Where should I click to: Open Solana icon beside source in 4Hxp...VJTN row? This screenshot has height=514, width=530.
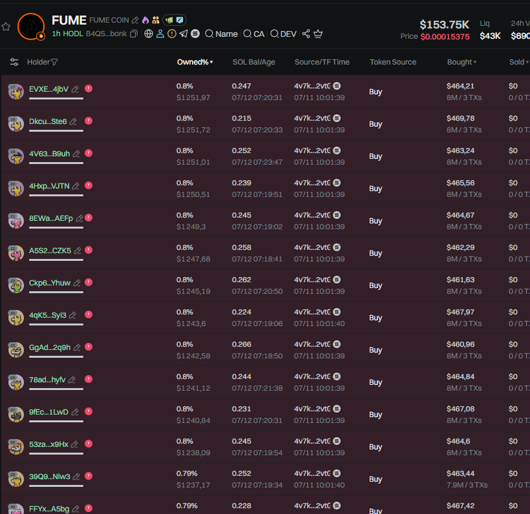337,183
